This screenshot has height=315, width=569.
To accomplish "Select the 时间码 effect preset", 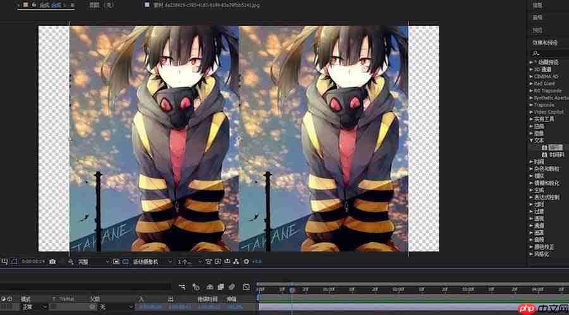I will coord(557,154).
